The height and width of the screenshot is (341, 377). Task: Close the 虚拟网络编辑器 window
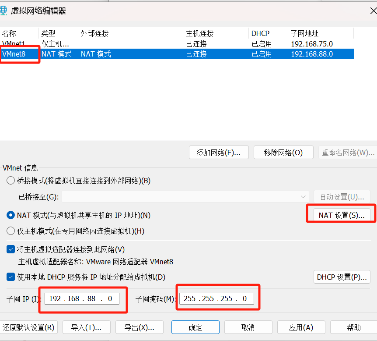(374, 11)
